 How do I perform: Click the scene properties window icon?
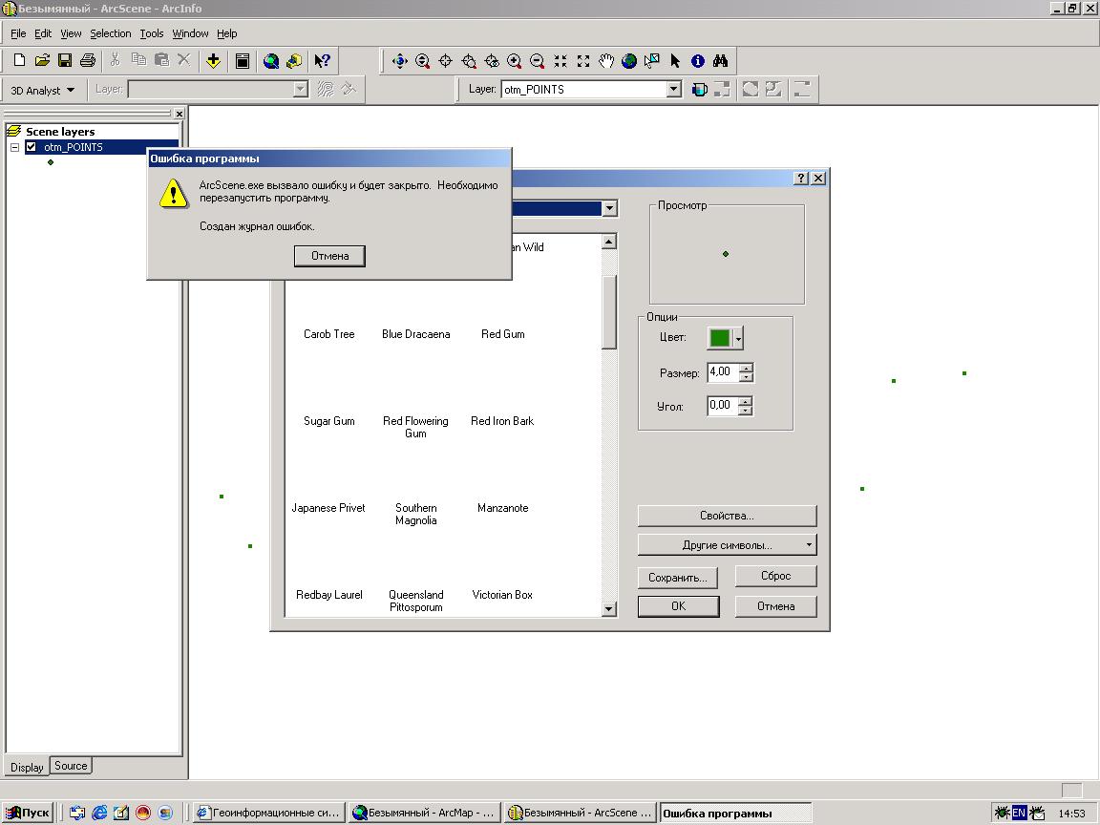[x=242, y=61]
